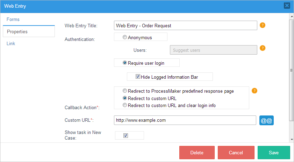Choose Redirect to custom URL and clear login info
This screenshot has height=162, width=294.
(x=125, y=105)
